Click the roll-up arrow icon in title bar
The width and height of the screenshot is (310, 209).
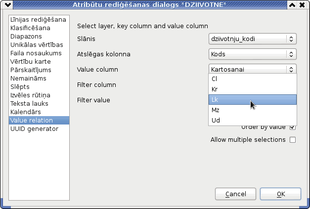coord(292,5)
